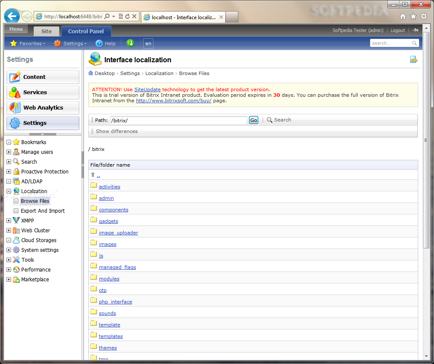Click the refresh icon in address bar

click(x=127, y=16)
